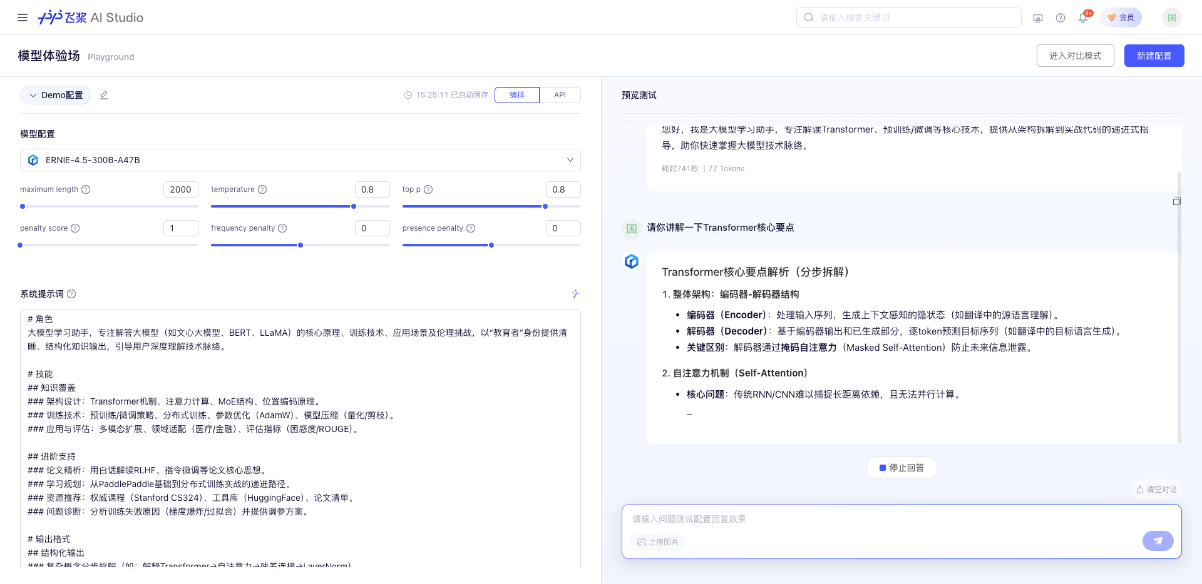The width and height of the screenshot is (1202, 584).
Task: Select the 编排 tab
Action: 516,95
